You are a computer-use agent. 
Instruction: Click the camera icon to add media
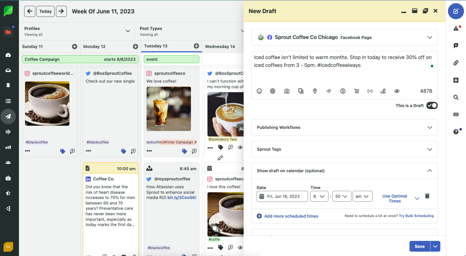point(287,91)
